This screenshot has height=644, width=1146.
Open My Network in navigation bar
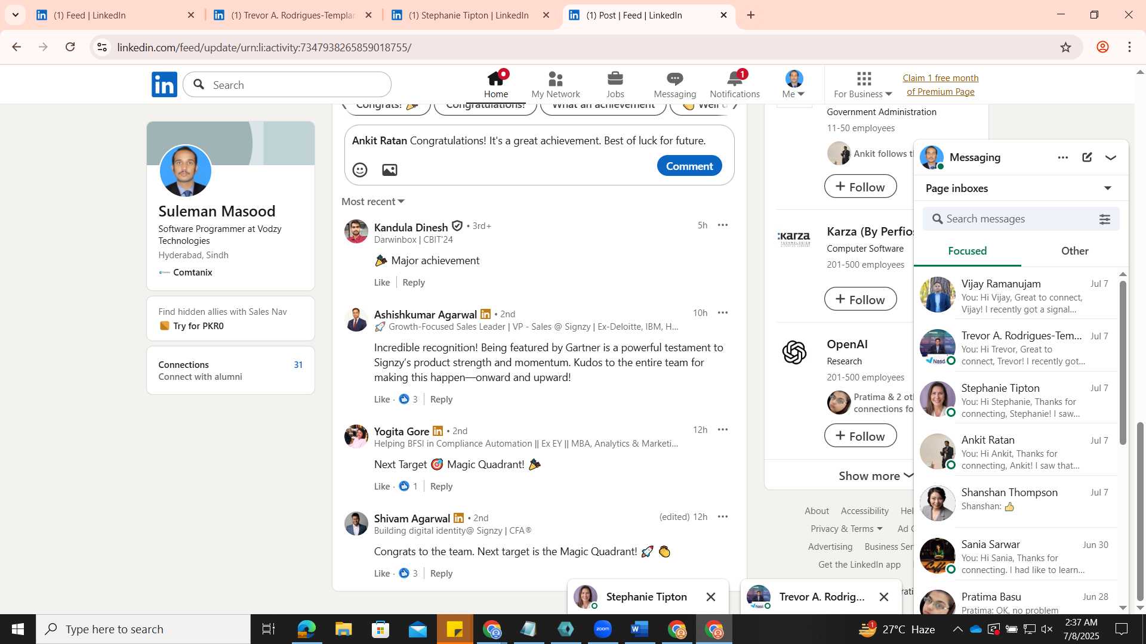555,84
